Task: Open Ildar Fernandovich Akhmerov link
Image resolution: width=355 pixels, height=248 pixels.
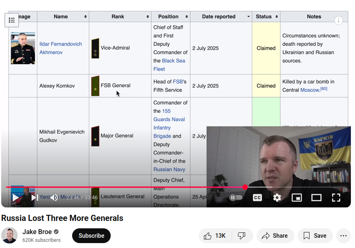Action: tap(61, 48)
